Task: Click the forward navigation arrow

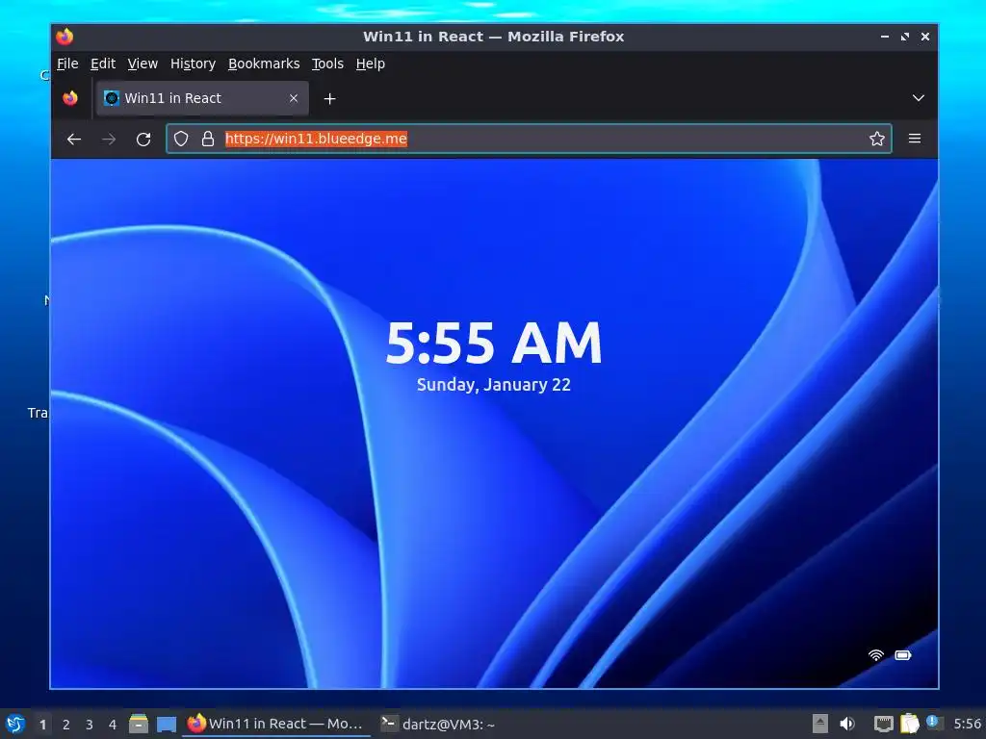Action: pos(109,139)
